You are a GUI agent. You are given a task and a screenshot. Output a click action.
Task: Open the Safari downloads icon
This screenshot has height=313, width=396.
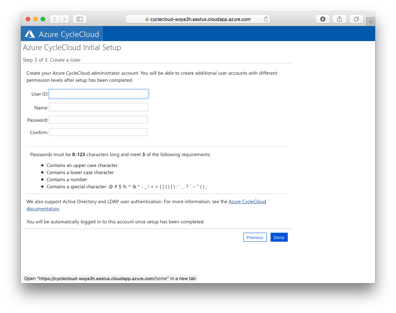point(322,19)
